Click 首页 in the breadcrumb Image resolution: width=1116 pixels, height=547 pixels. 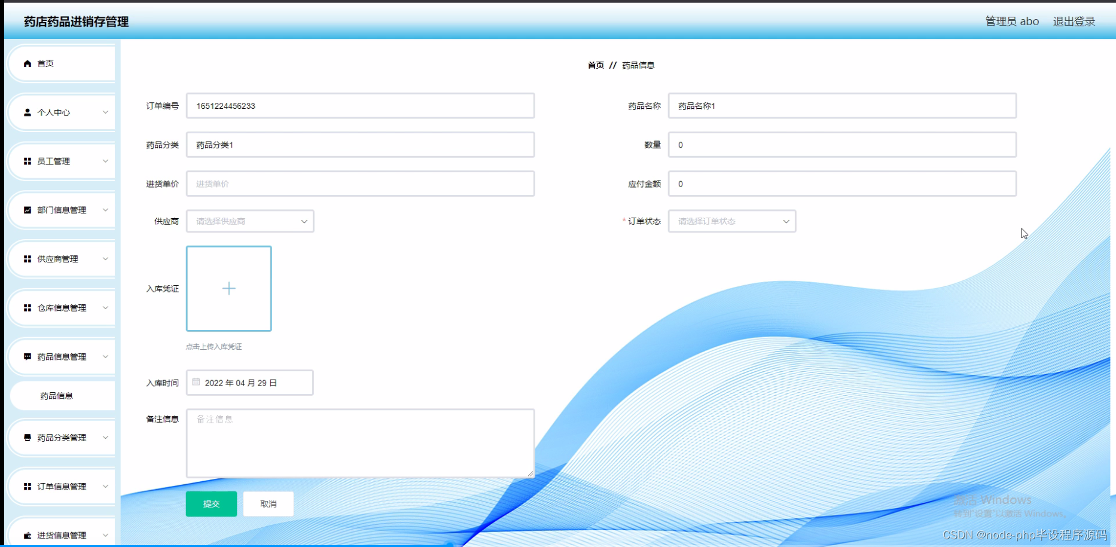(x=595, y=65)
